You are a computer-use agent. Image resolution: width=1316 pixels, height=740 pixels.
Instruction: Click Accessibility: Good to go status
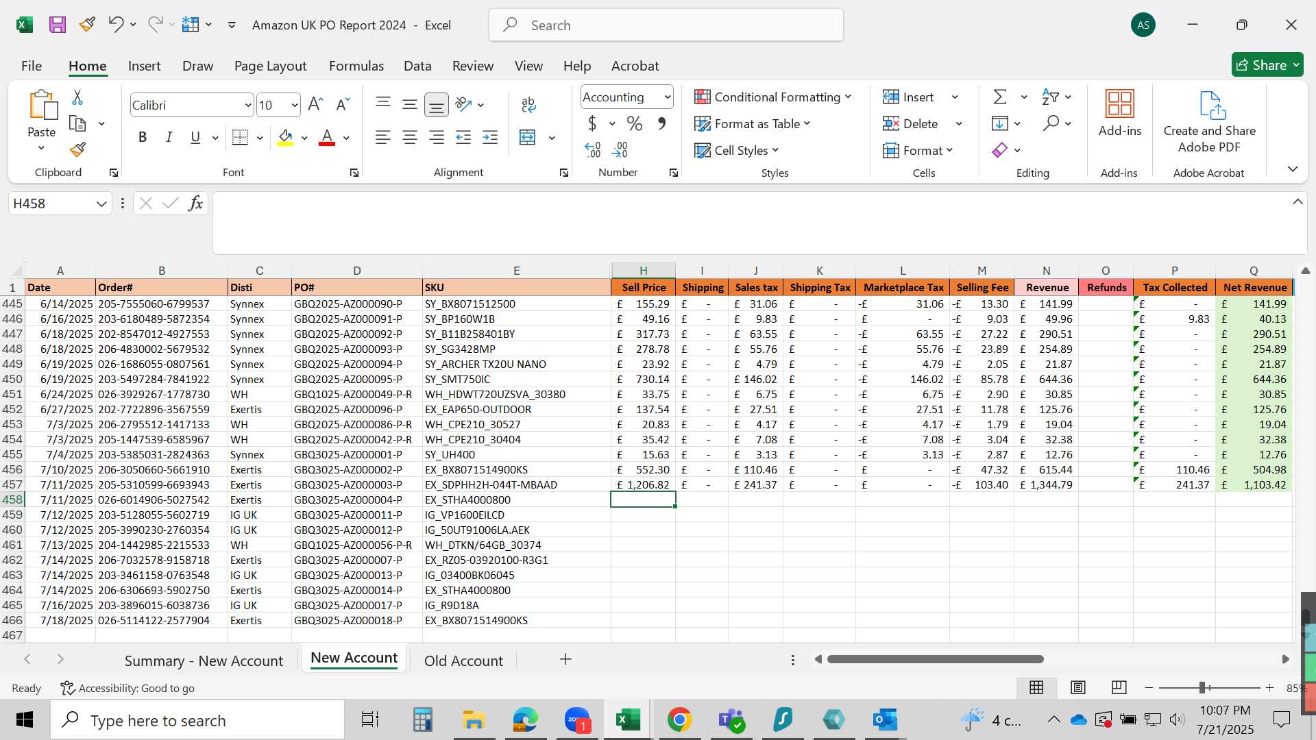pos(127,688)
